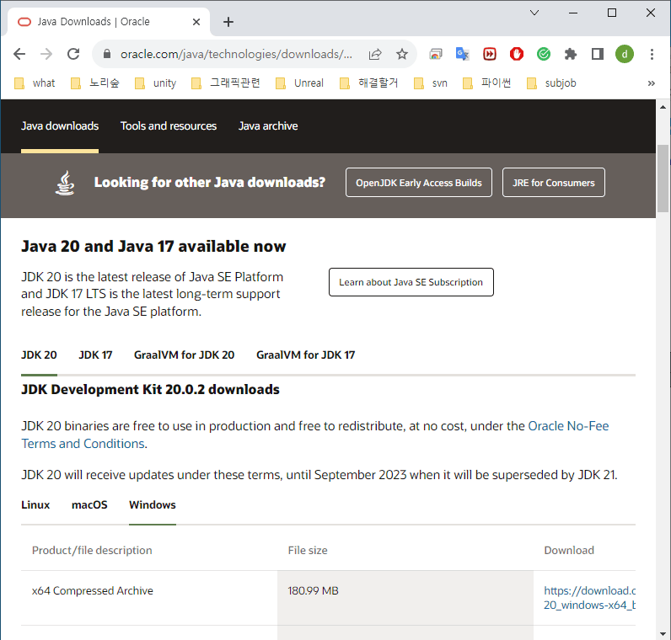Toggle the browser side panel
Screen dimensions: 671x640
tap(598, 54)
